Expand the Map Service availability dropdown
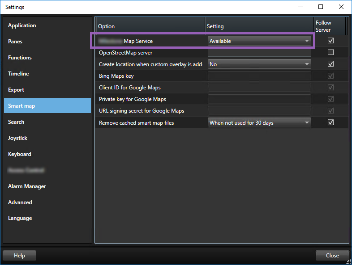This screenshot has height=265, width=352. tap(259, 41)
